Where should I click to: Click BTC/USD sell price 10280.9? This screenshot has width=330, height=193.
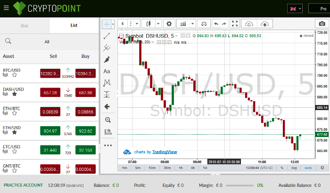50,73
